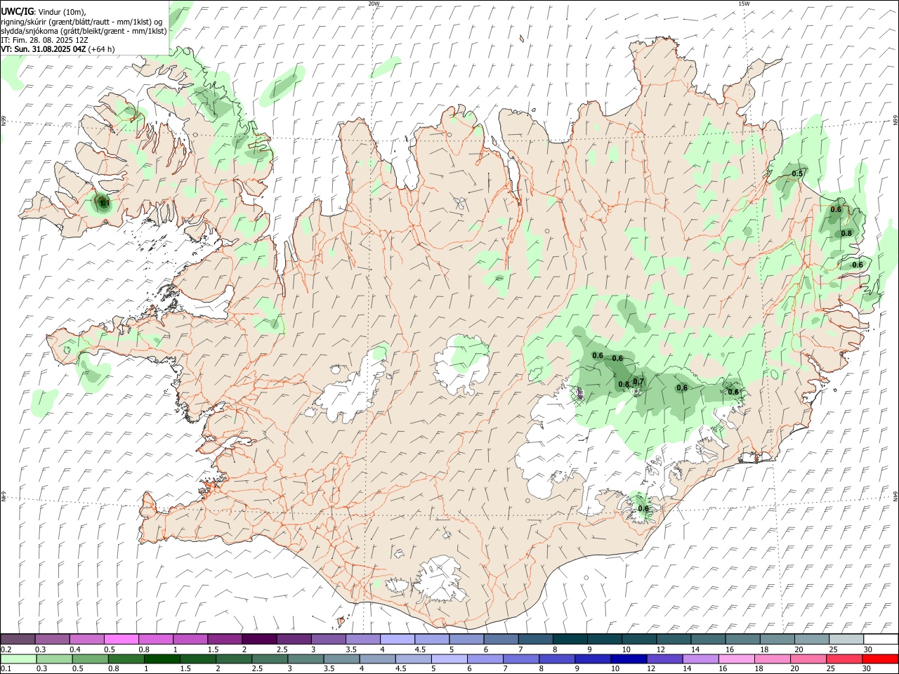899x674 pixels.
Task: Pick the dark teal 9 swatch in upper legend
Action: [x=603, y=640]
